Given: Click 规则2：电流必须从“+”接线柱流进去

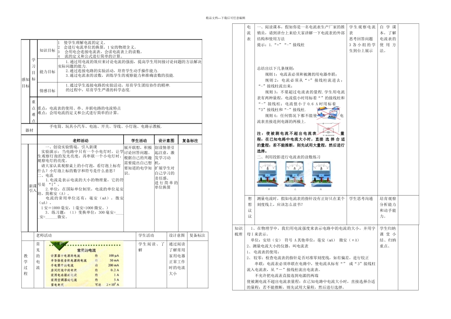Looking at the screenshot, I should (301, 83).
